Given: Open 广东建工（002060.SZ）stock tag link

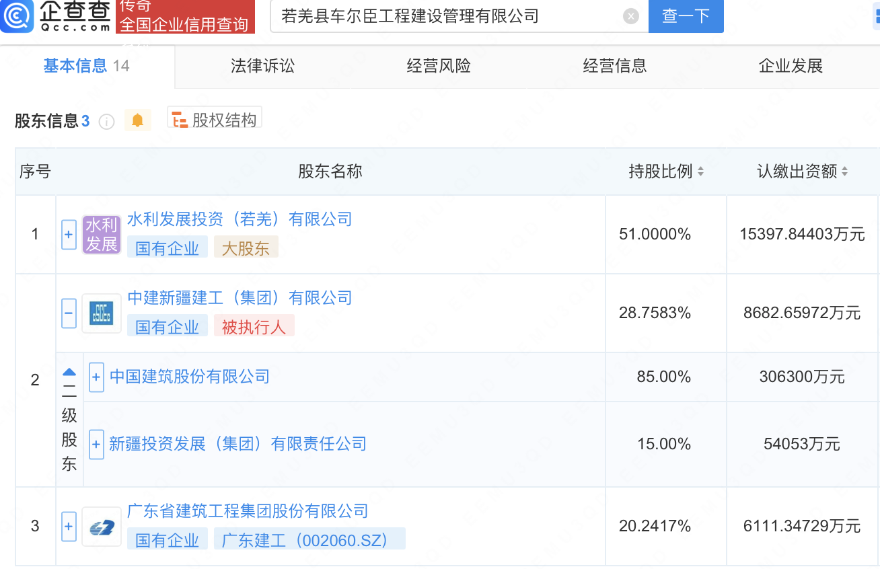Looking at the screenshot, I should click(309, 539).
